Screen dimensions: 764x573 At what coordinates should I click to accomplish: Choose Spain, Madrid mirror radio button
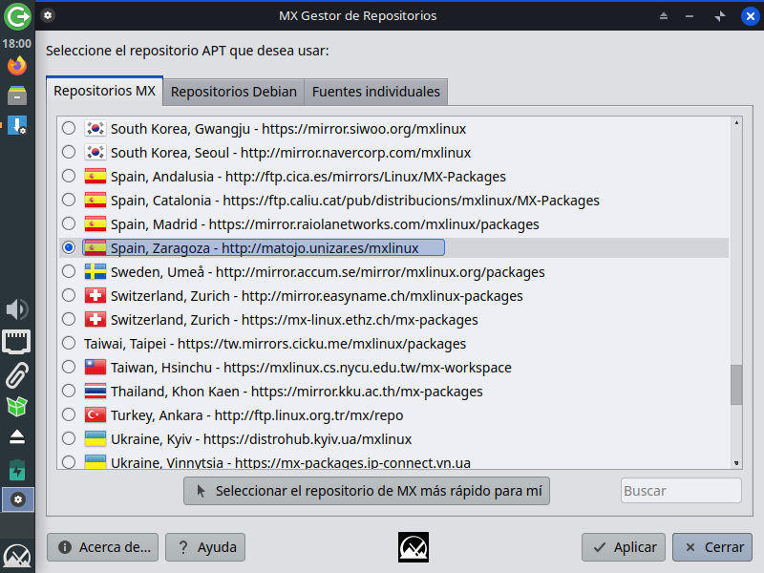point(69,223)
